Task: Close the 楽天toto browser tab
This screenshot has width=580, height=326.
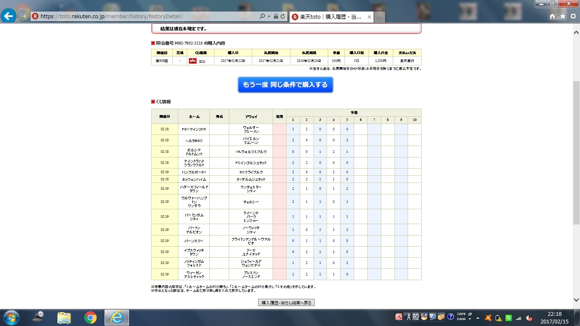Action: 369,17
